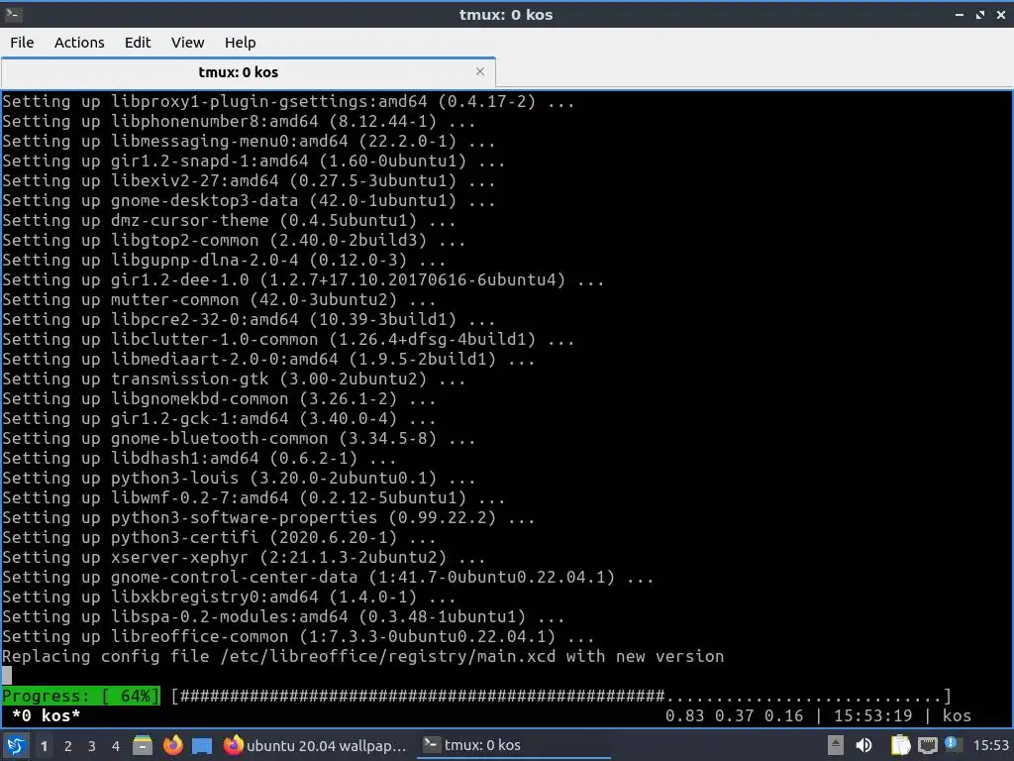Click the 'Setting up python3-certifi' line
The image size is (1014, 761).
tap(219, 538)
